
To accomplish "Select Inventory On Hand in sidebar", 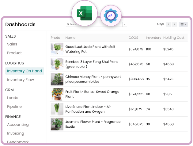I will tap(25, 71).
